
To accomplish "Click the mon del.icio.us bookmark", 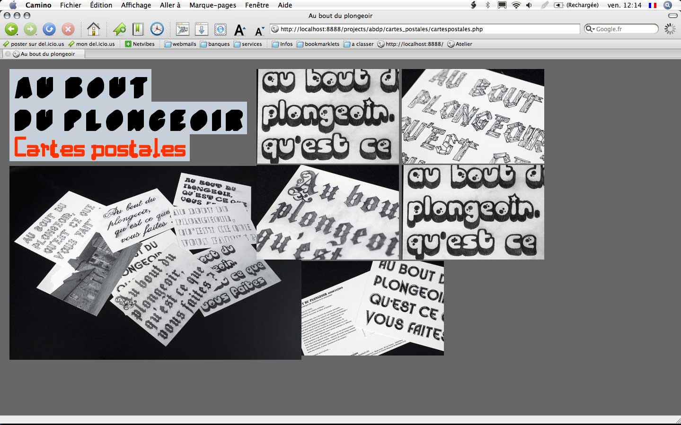I will (x=91, y=44).
